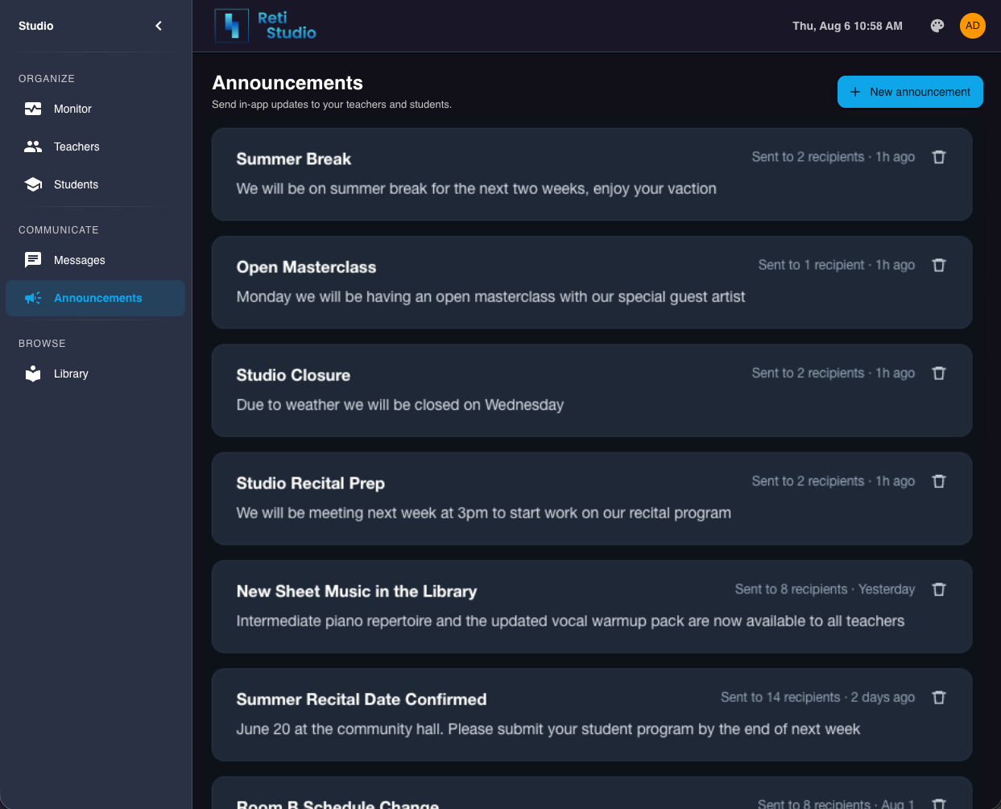
Task: Click the Announcements megaphone icon
Action: (x=33, y=298)
